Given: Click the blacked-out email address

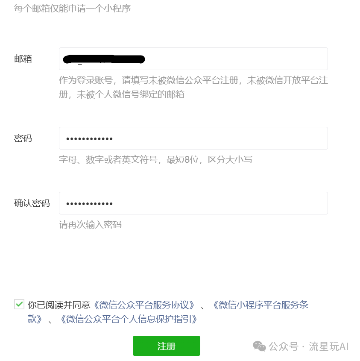Looking at the screenshot, I should (x=104, y=59).
